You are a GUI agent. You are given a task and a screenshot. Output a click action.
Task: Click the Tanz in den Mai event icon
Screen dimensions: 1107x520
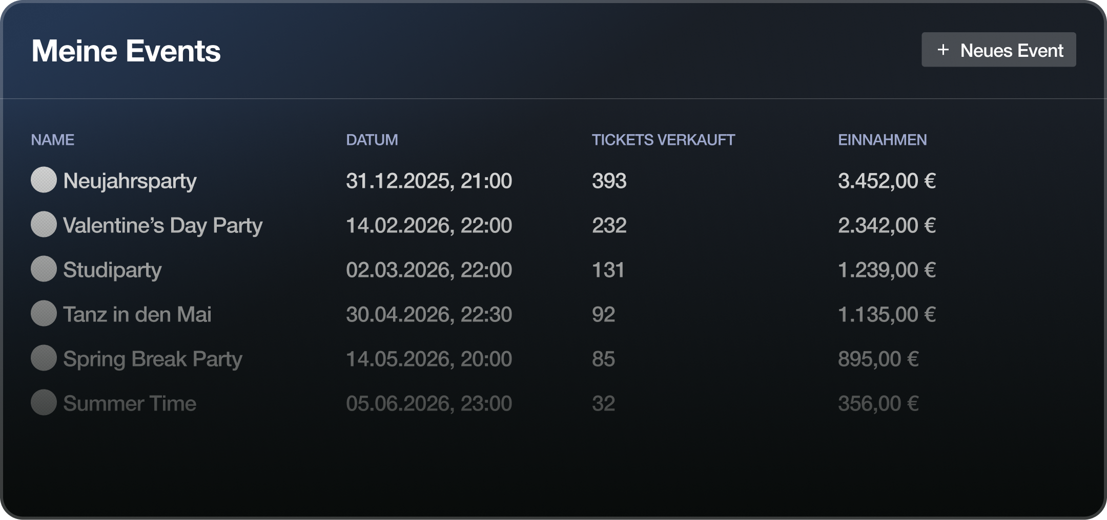[44, 313]
